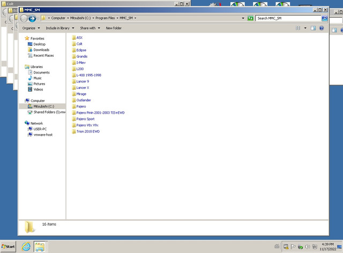This screenshot has height=253, width=343.
Task: Navigate to Computer in address bar
Action: (x=58, y=18)
